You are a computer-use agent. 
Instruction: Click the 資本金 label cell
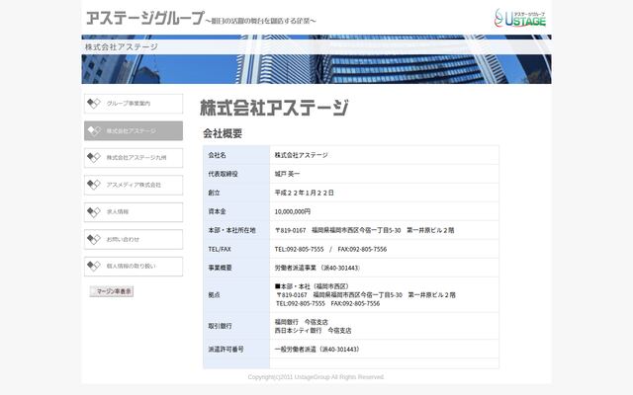[x=236, y=211]
